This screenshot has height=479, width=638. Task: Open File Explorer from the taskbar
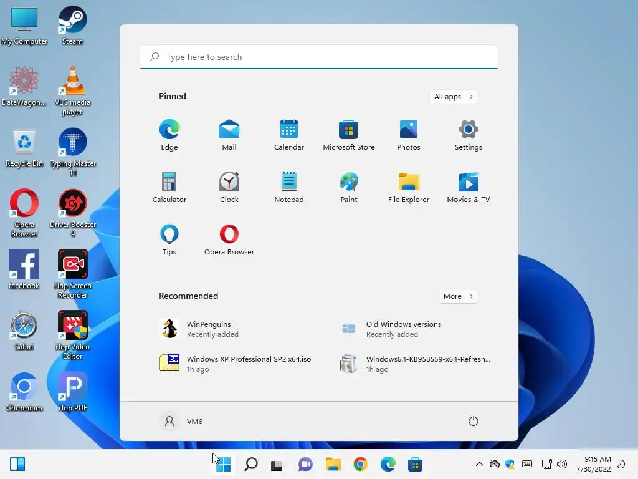pos(333,464)
